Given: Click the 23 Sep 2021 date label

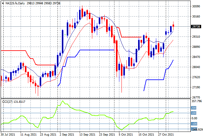Looking at the screenshot, I should click(x=107, y=135).
